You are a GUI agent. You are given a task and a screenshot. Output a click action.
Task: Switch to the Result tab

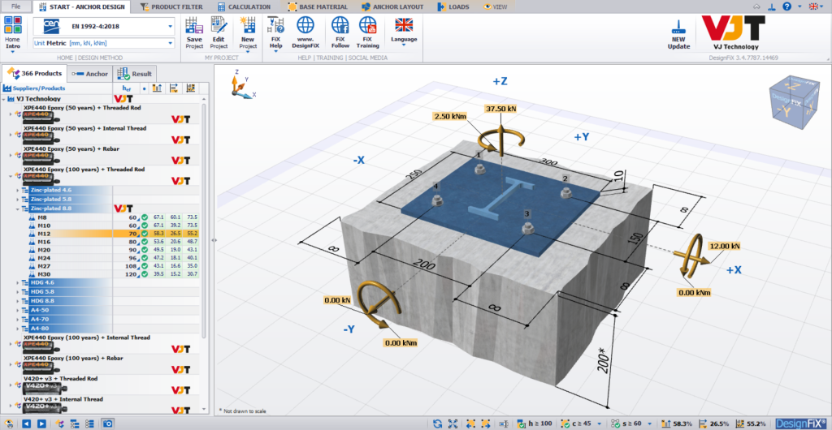136,74
